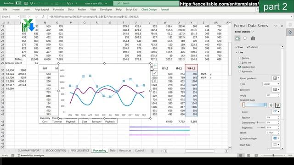Open Series Options bar chart icon
This screenshot has width=294, height=165.
253,38
